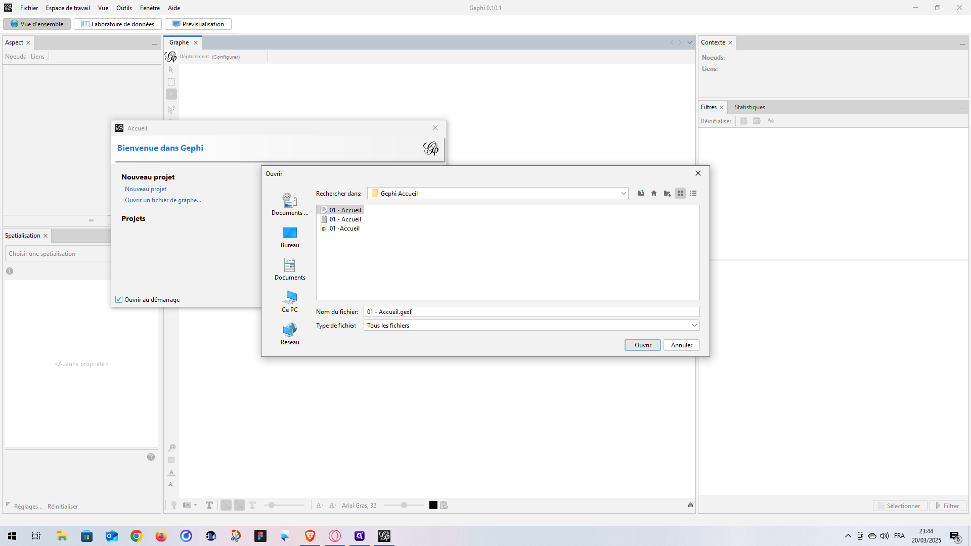Click the black label color swatch
This screenshot has width=971, height=546.
coord(433,505)
